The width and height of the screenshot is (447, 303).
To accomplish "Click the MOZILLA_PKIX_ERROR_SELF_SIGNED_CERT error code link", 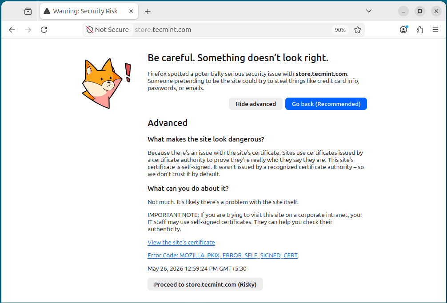I will click(222, 256).
